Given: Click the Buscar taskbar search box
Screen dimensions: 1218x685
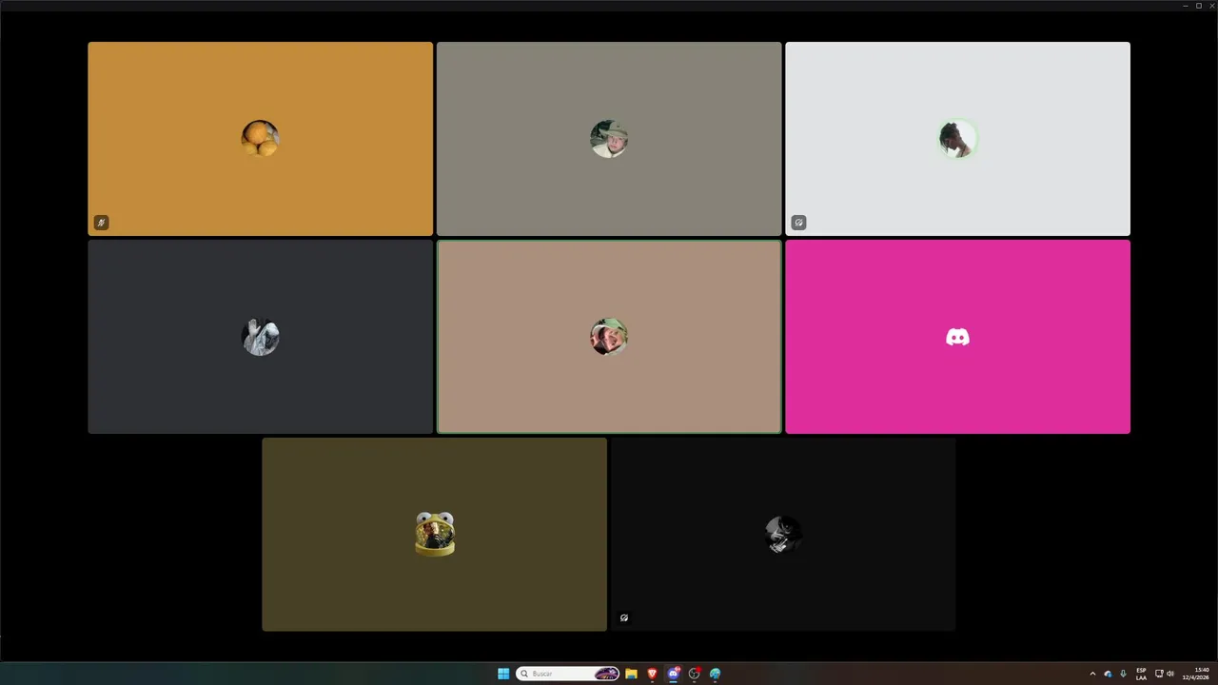Looking at the screenshot, I should tap(568, 674).
